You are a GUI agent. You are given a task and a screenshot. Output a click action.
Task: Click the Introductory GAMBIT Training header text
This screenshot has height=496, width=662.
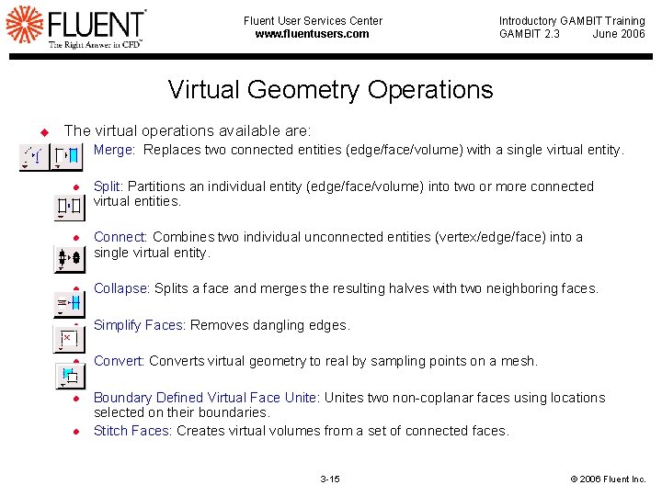pyautogui.click(x=572, y=20)
